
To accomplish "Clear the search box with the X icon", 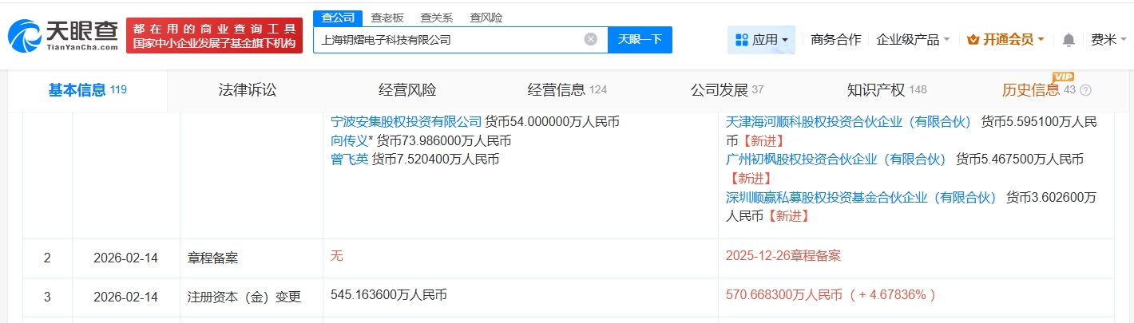I will coord(591,39).
